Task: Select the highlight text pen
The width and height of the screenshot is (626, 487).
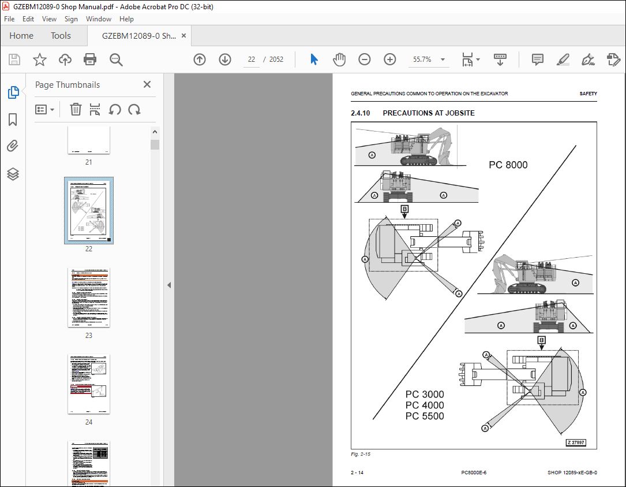Action: 563,60
